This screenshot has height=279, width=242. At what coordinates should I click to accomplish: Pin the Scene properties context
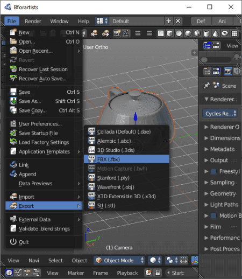click(207, 86)
